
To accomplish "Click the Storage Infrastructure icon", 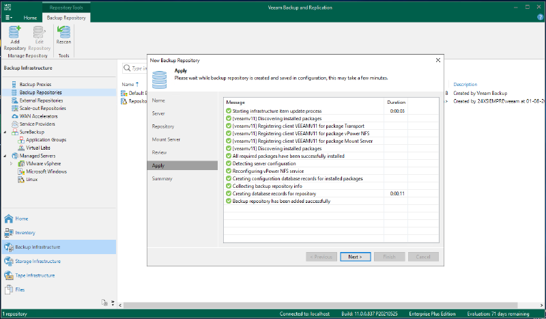I will click(x=9, y=261).
